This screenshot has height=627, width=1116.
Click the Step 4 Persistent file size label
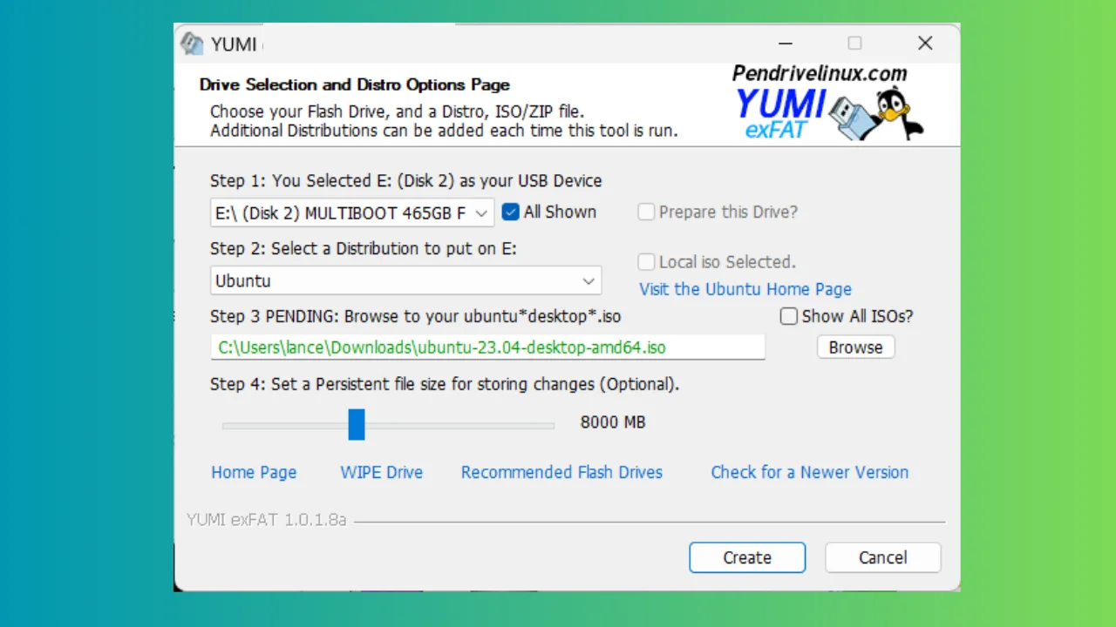[445, 384]
